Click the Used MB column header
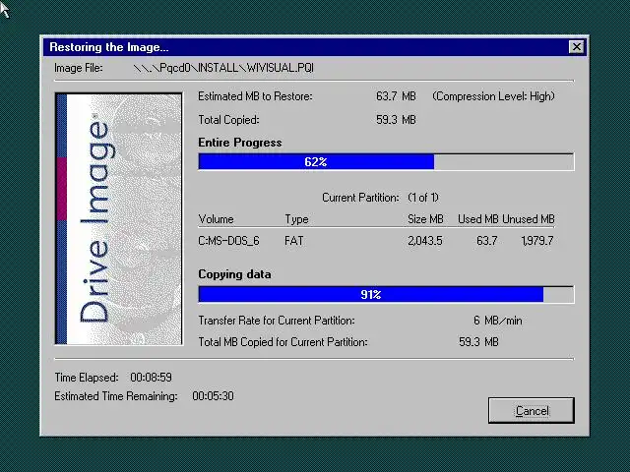Viewport: 630px width, 472px height. click(477, 219)
